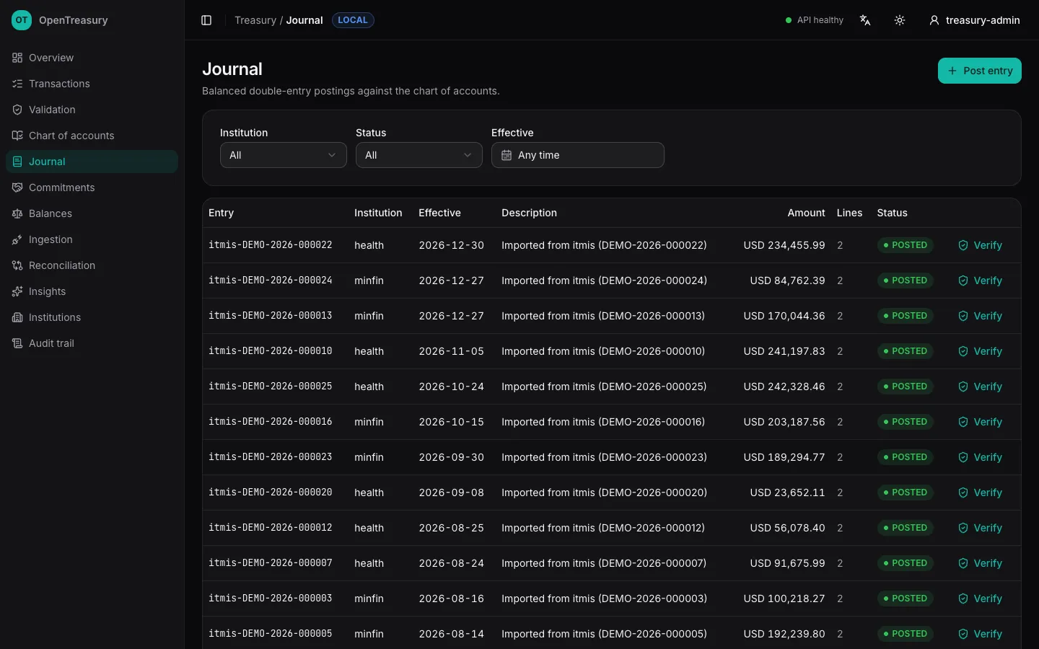
Task: Navigate to Reconciliation
Action: pos(92,265)
